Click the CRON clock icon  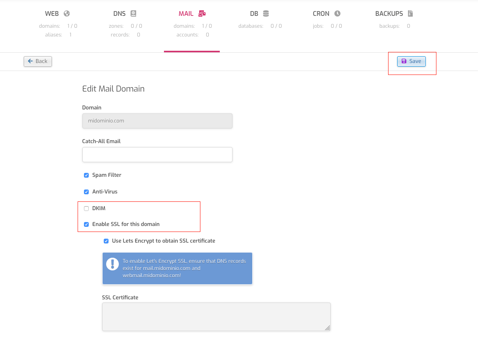[x=337, y=13]
